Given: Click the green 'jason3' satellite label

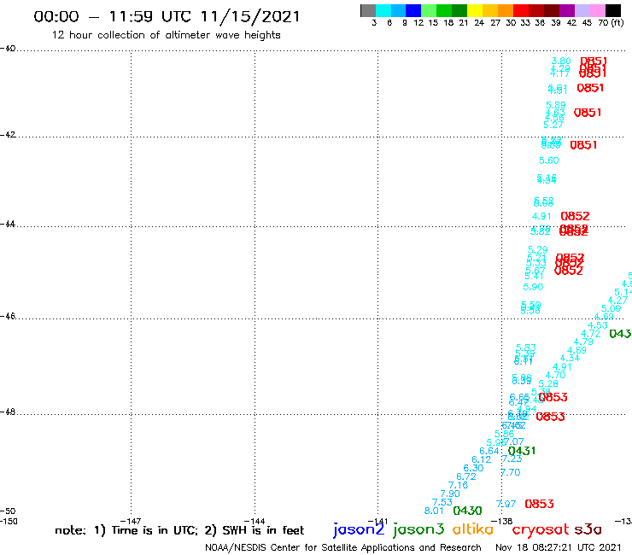Looking at the screenshot, I should click(x=418, y=529).
